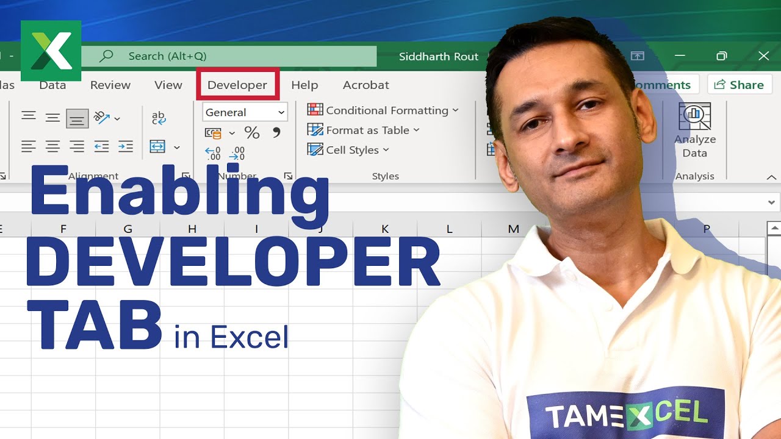Open Alignment dialog launcher
The width and height of the screenshot is (781, 439).
(x=186, y=176)
